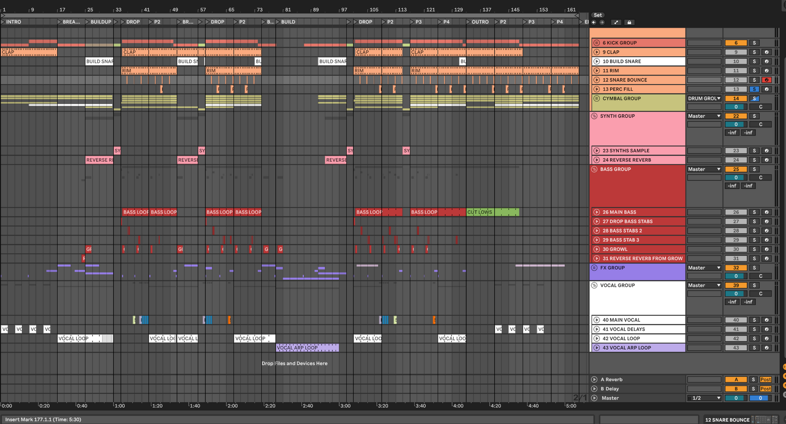Unfold the 40 MAIN VOCAL track
This screenshot has width=786, height=424.
pos(596,320)
